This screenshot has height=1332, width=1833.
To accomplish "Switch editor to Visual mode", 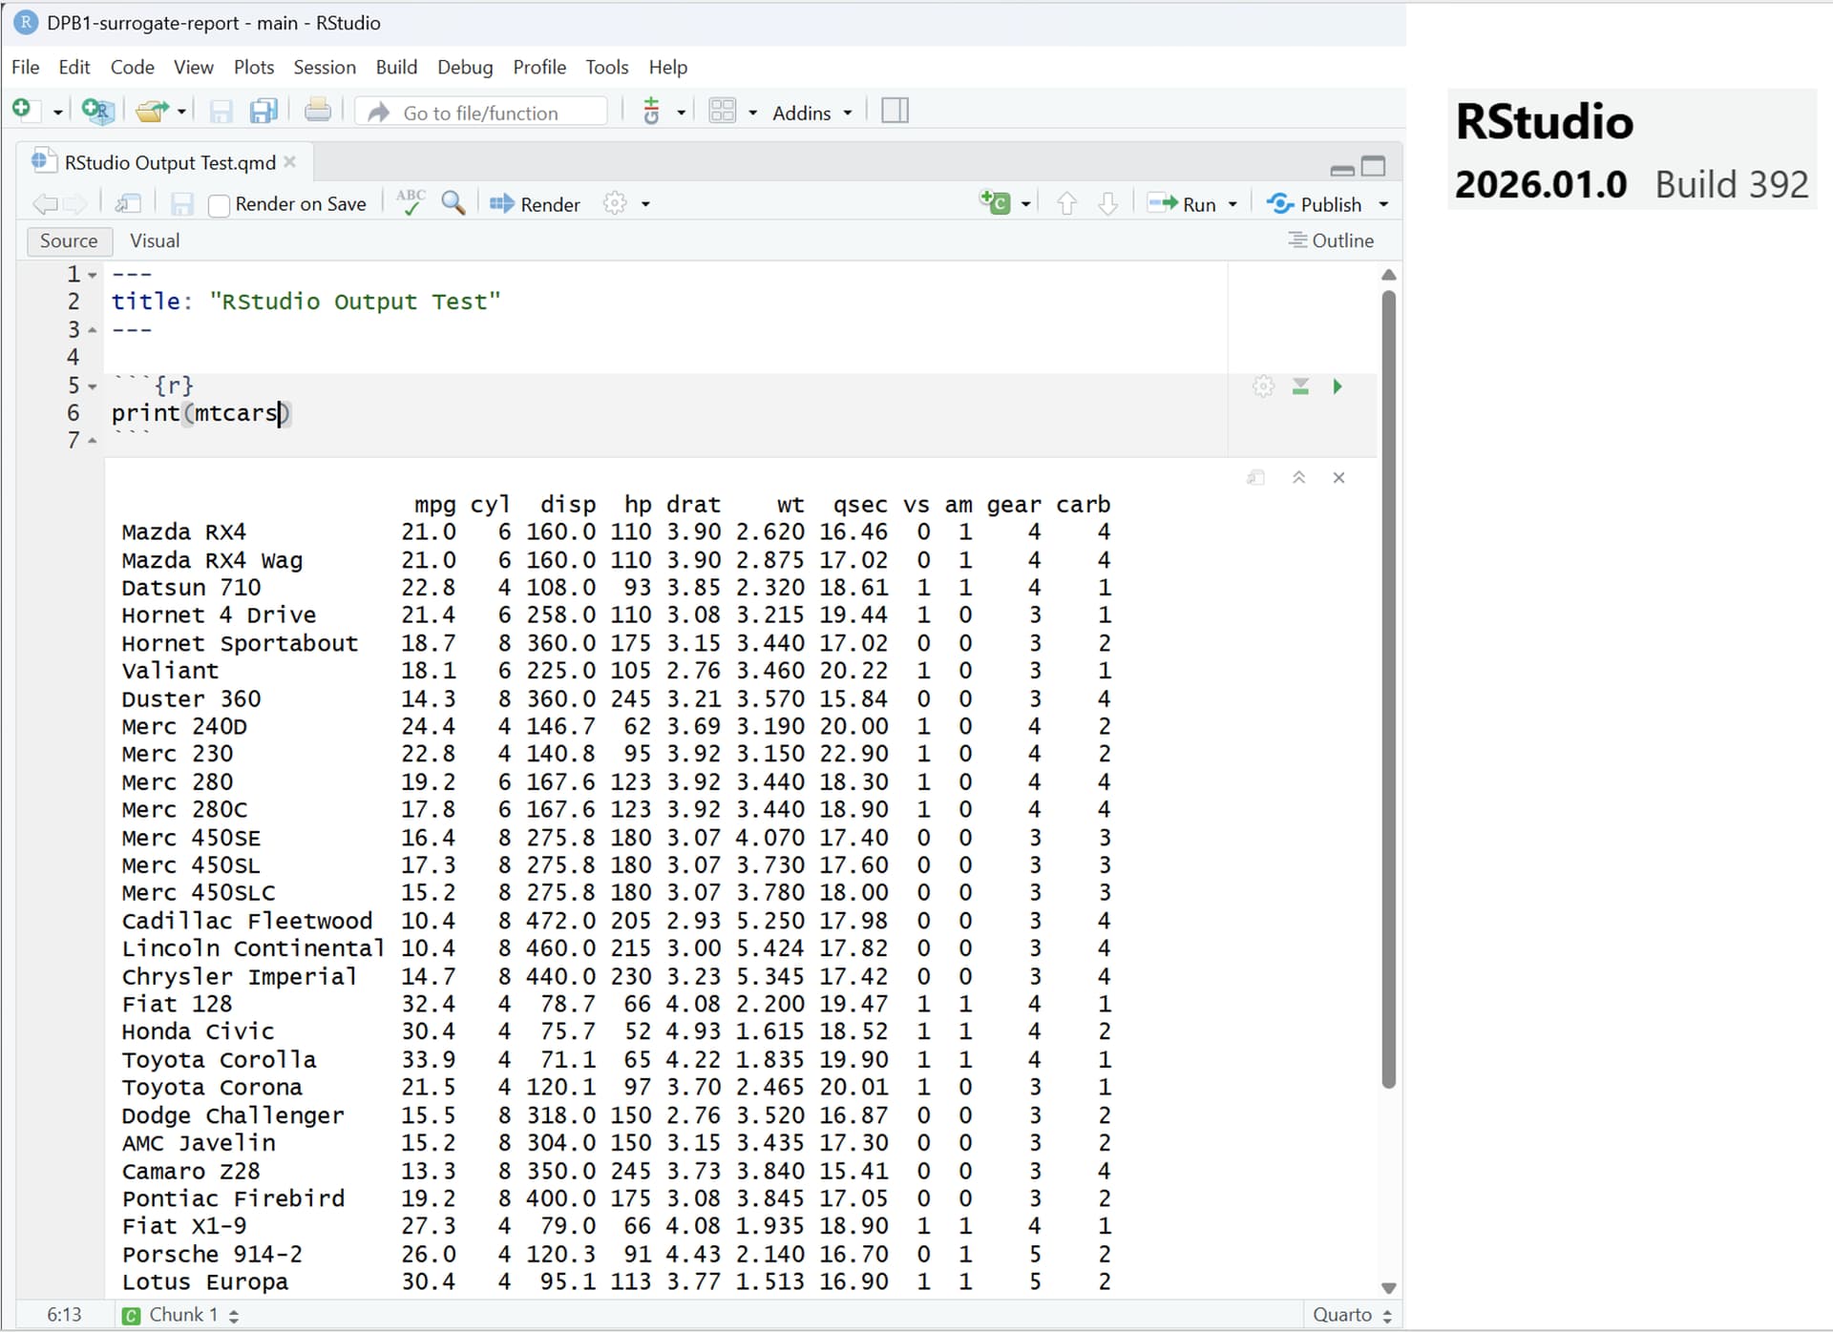I will (155, 240).
